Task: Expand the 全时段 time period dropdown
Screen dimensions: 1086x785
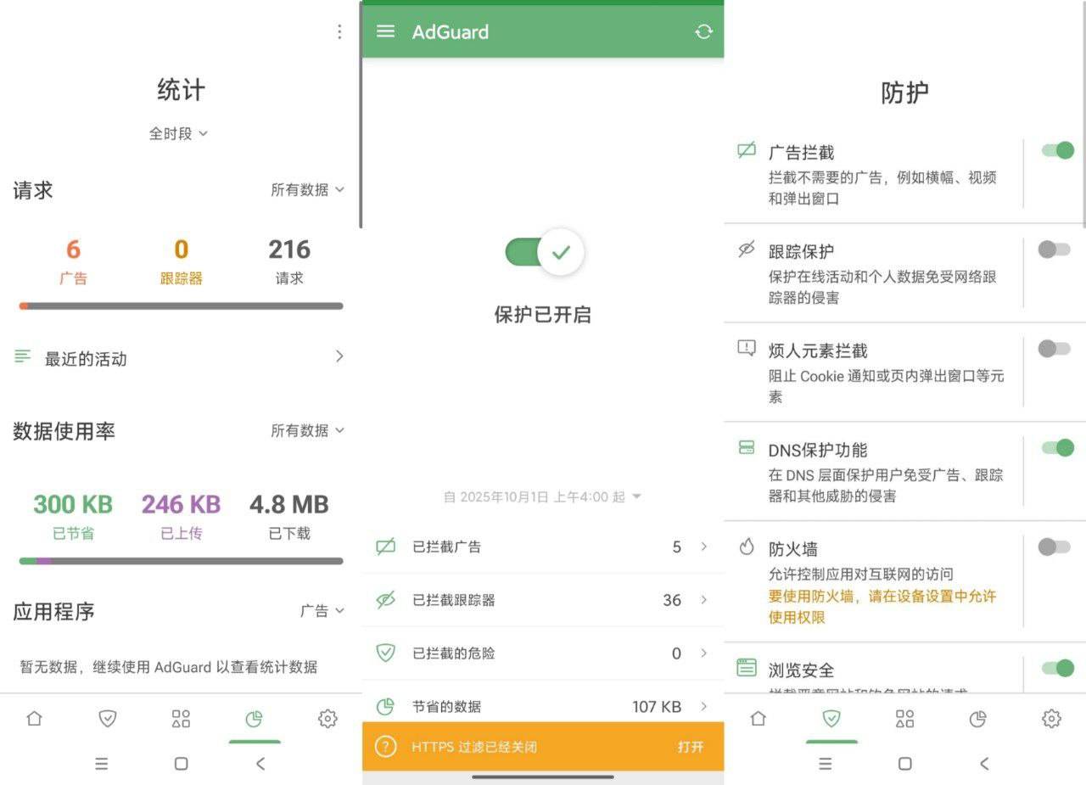Action: (178, 134)
